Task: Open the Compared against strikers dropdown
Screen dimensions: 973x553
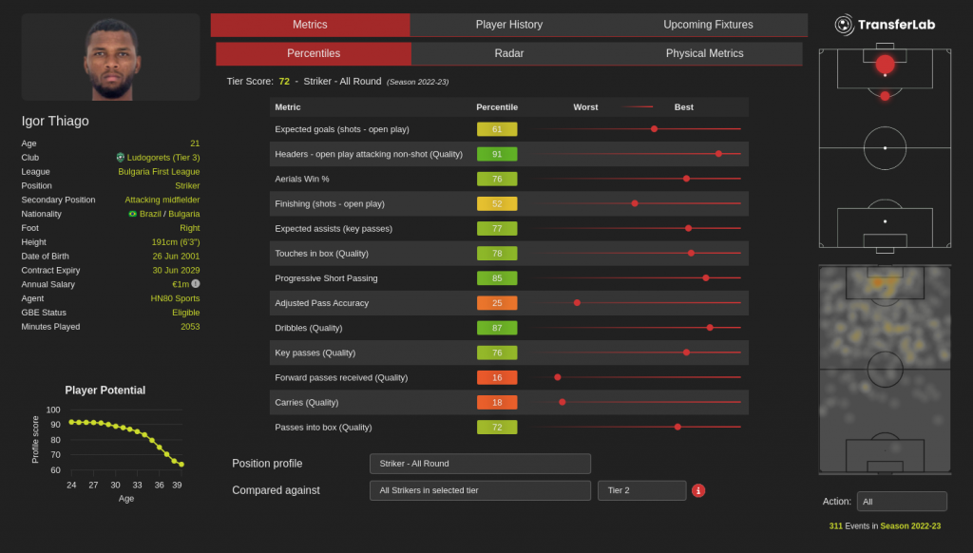Action: [x=480, y=490]
